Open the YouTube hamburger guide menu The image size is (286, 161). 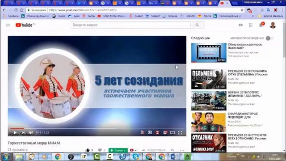tap(8, 25)
